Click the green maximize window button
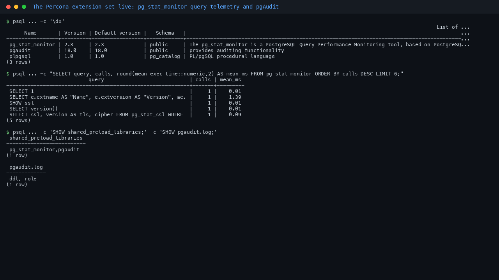 pyautogui.click(x=24, y=7)
